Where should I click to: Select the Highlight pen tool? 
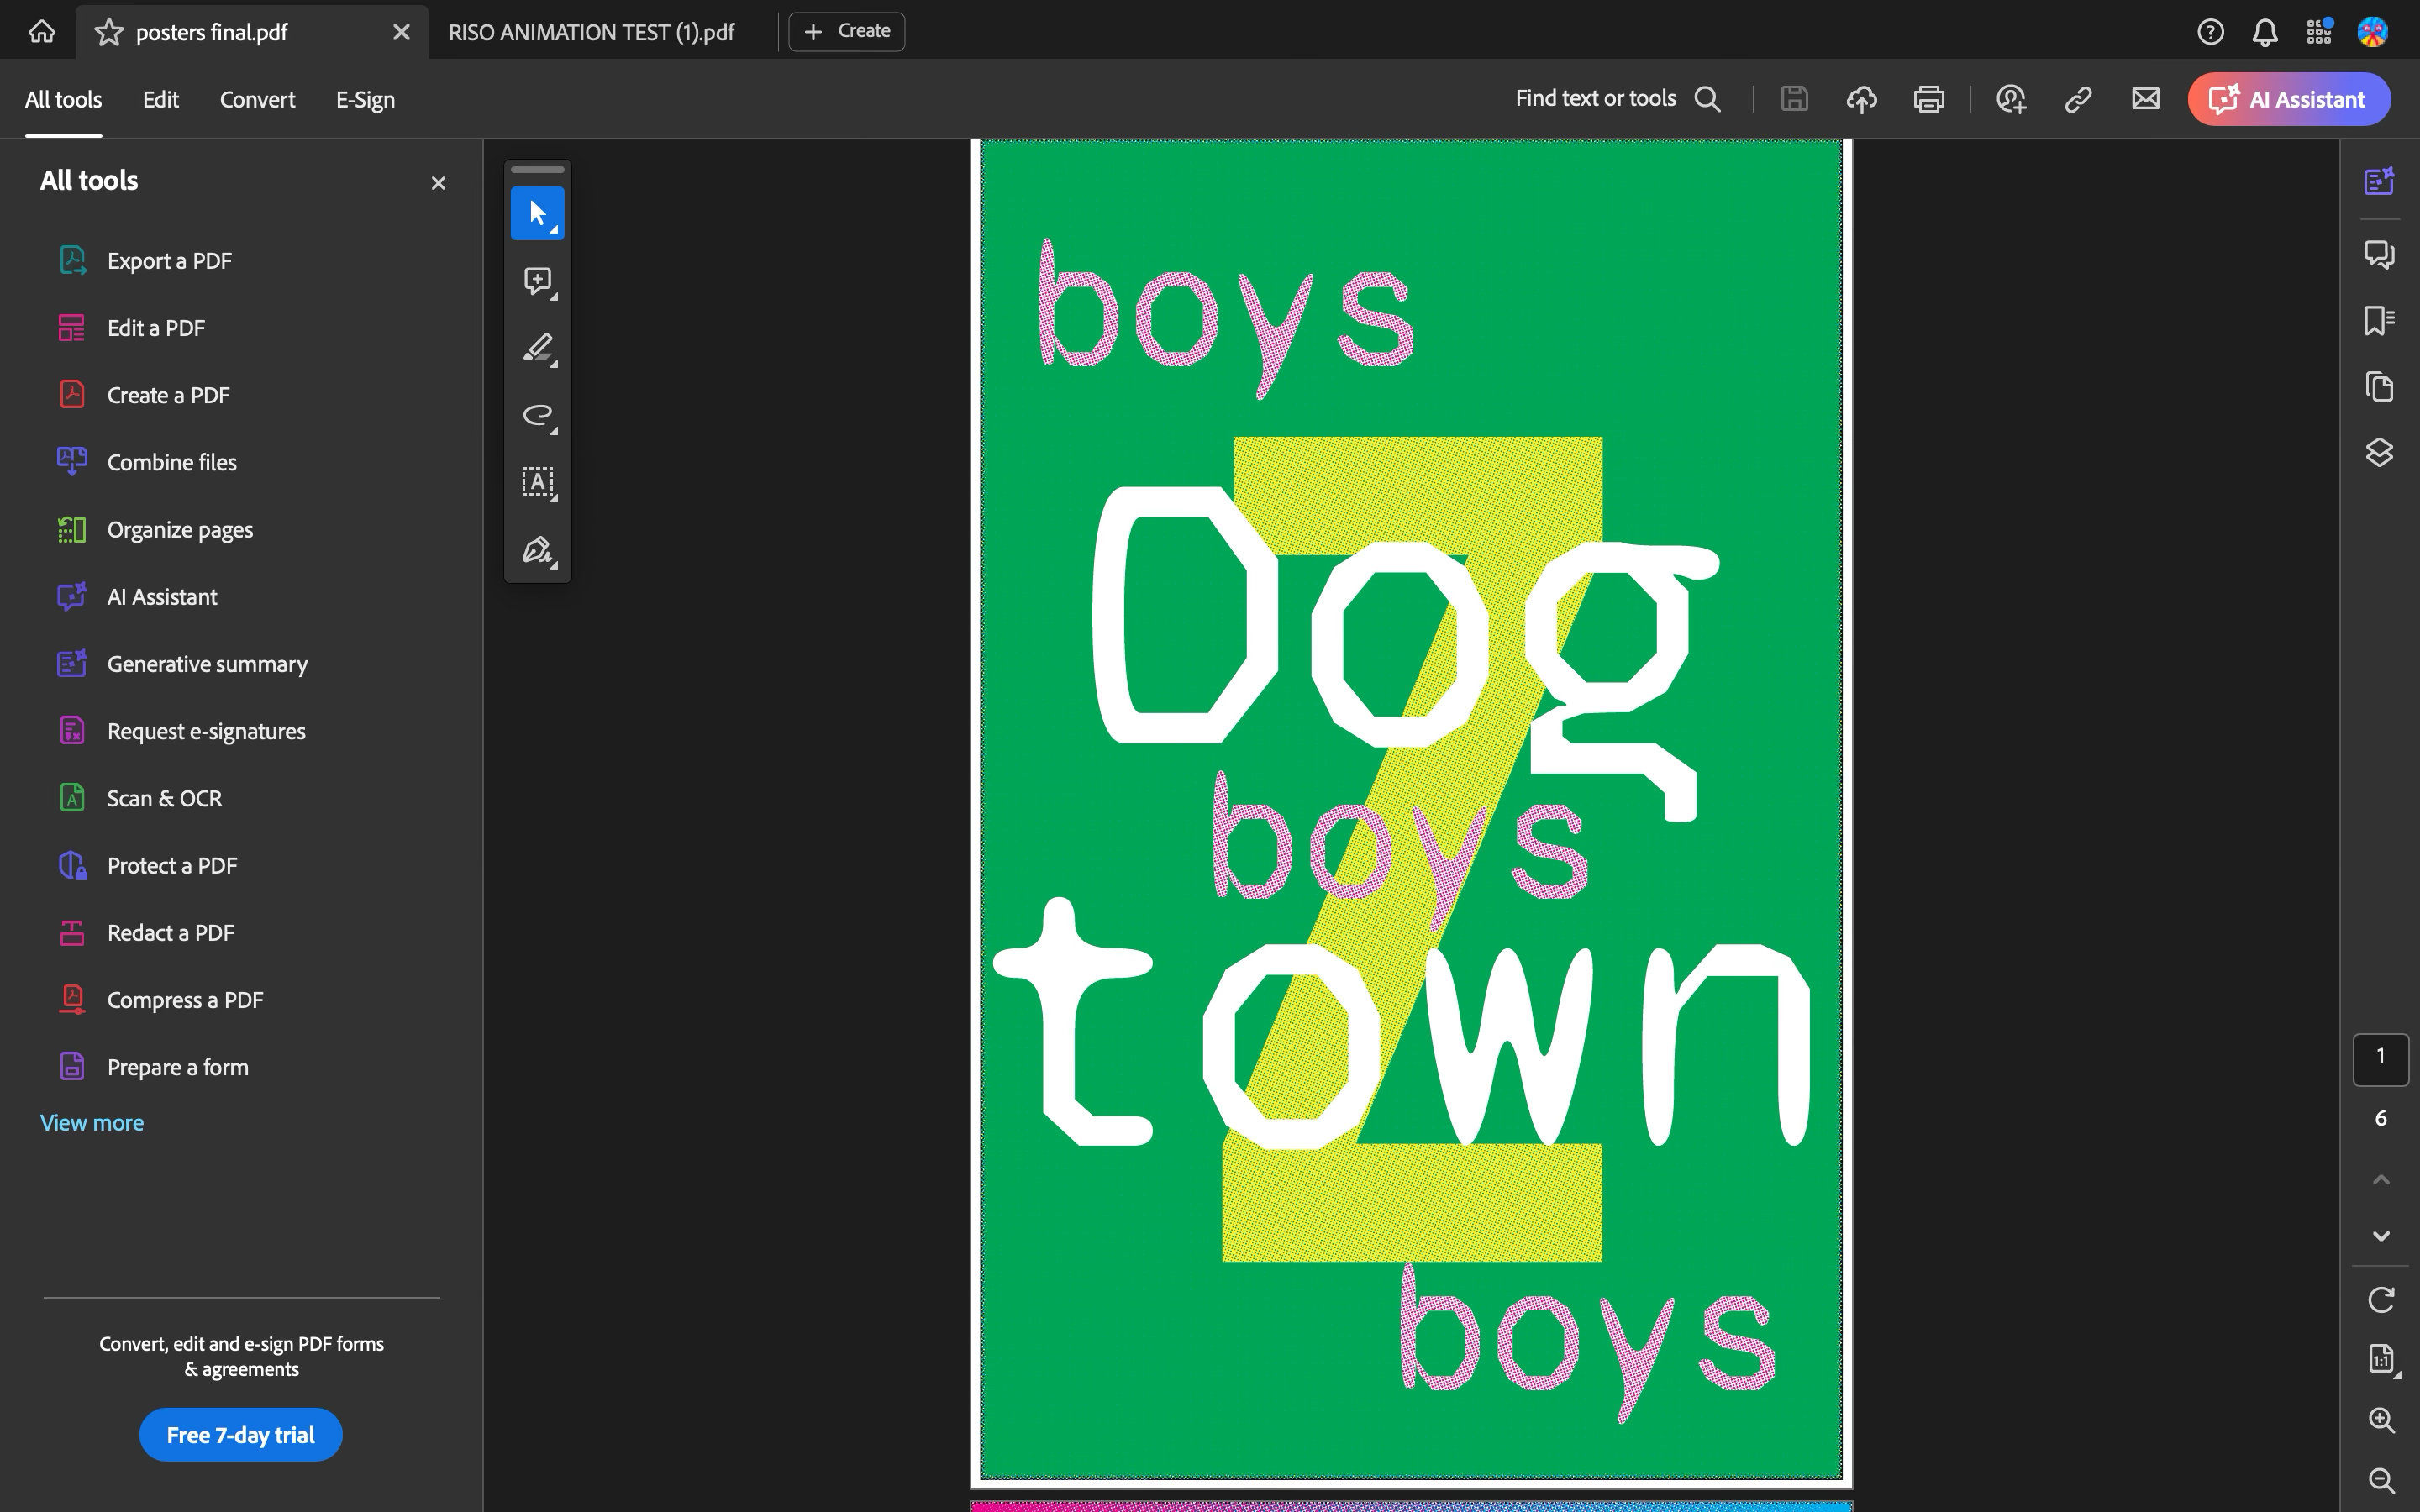point(537,348)
